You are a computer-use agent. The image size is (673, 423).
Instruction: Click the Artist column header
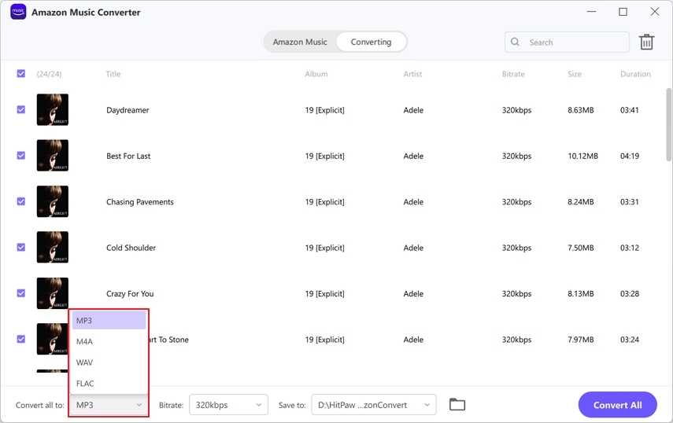click(412, 74)
